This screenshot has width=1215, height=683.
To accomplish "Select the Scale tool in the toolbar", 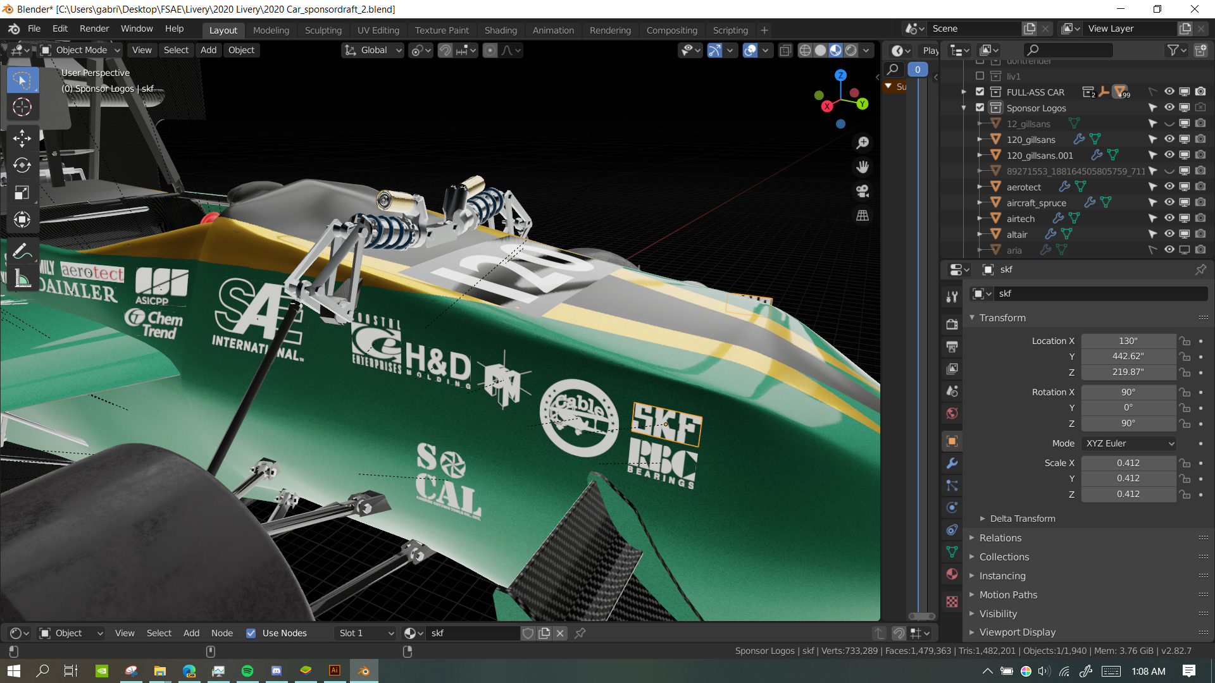I will coord(22,193).
